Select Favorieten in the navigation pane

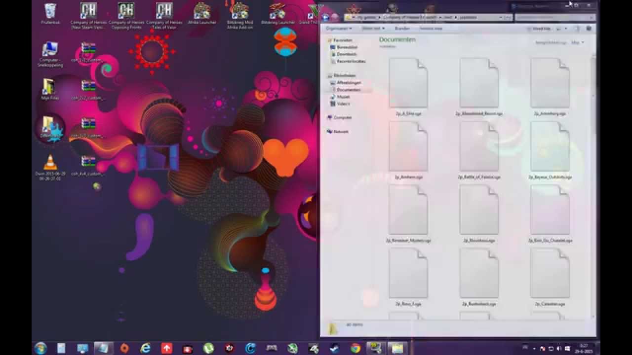coord(343,40)
